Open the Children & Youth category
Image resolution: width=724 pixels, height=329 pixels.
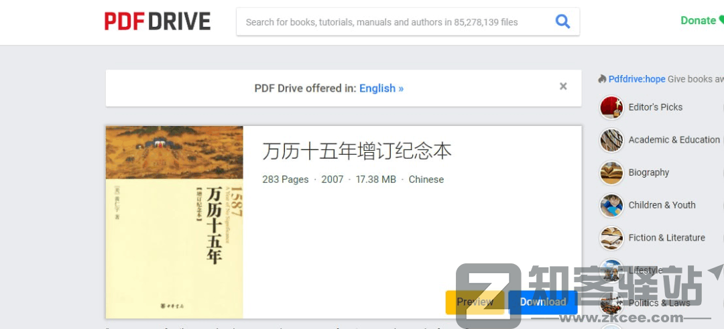tap(662, 205)
